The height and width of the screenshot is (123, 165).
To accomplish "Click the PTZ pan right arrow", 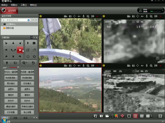I will (x=20, y=50).
